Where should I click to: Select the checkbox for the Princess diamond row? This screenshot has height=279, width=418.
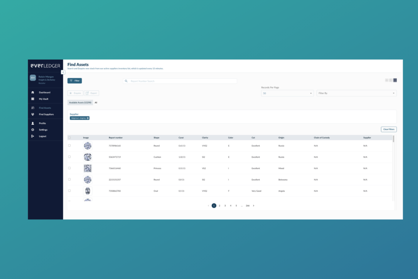tap(69, 168)
